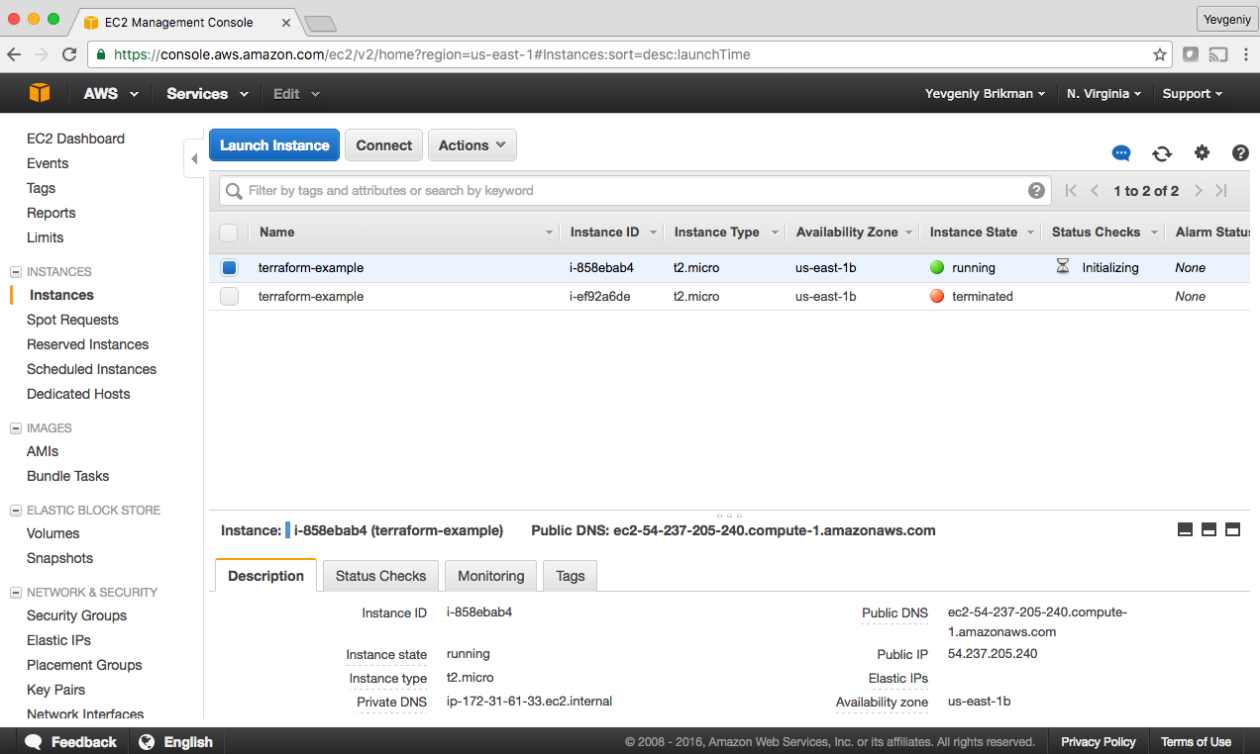
Task: Open the feedback chat bubble icon
Action: coord(1120,153)
